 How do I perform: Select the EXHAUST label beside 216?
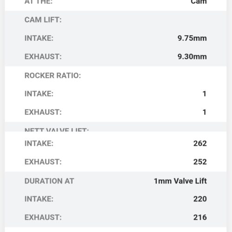click(x=43, y=217)
